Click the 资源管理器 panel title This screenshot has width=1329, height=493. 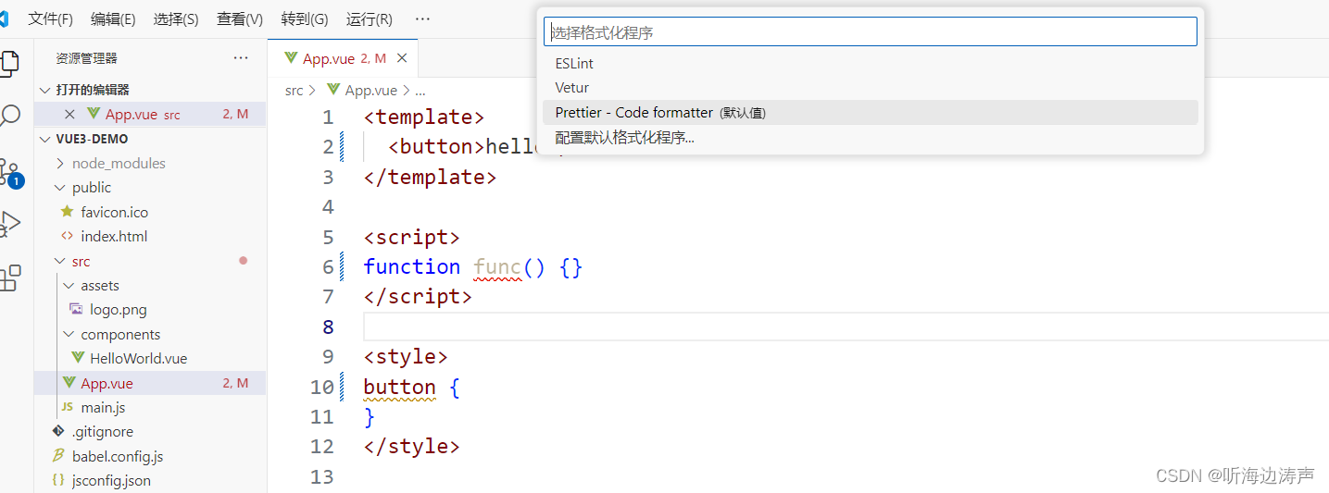[86, 58]
